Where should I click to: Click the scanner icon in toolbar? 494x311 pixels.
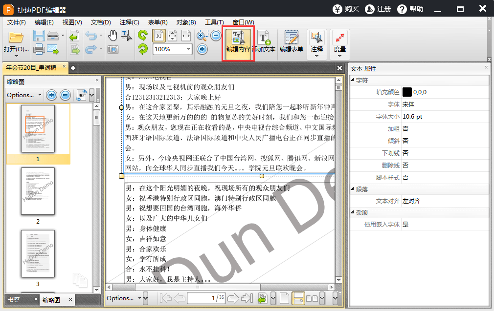pos(53,36)
